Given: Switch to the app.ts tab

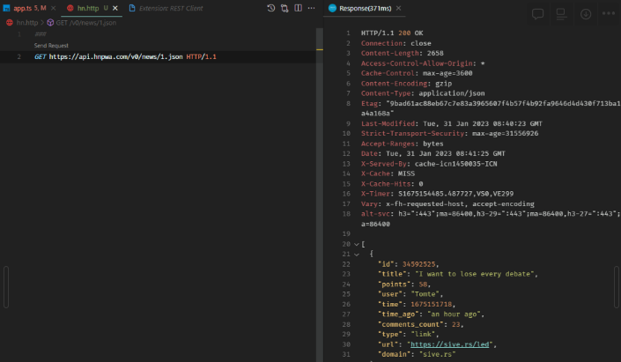Looking at the screenshot, I should click(x=29, y=8).
